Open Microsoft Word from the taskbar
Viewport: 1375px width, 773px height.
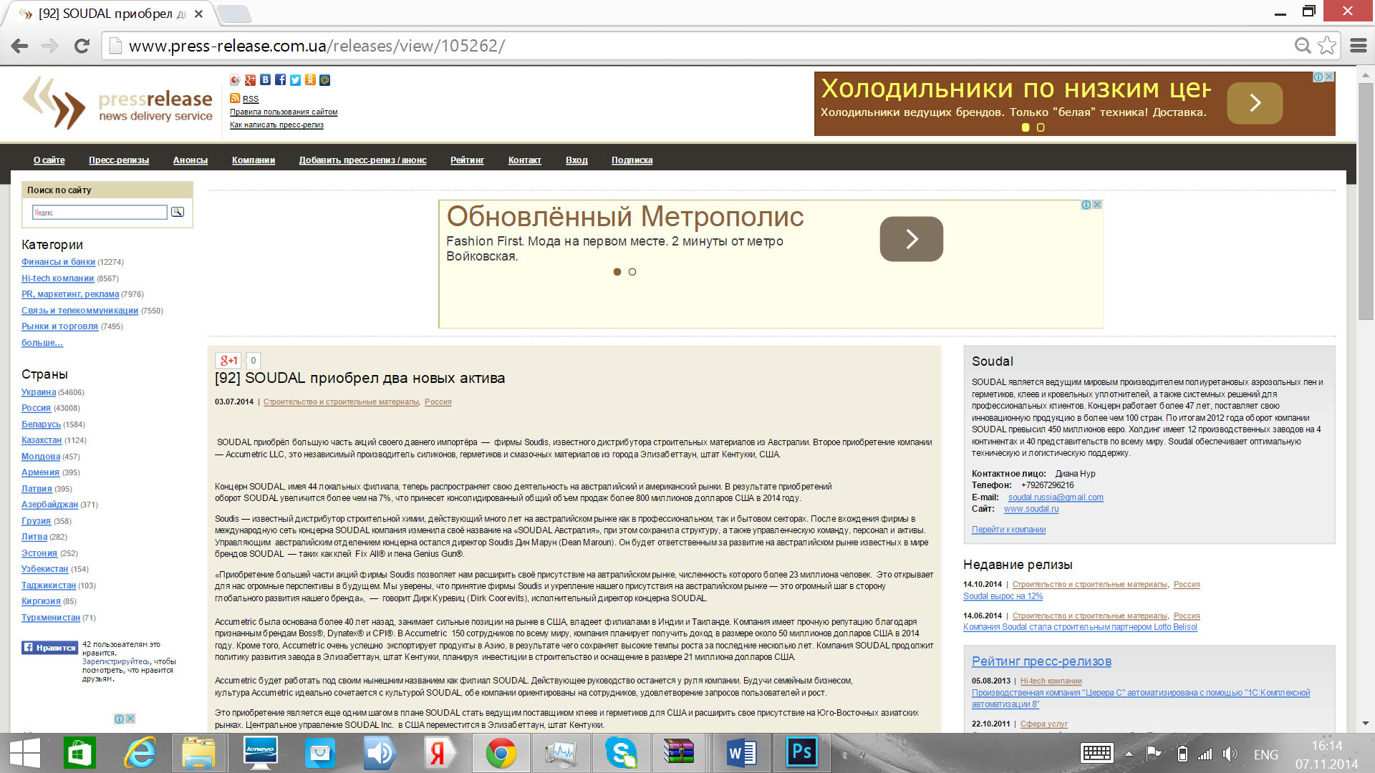[x=741, y=753]
